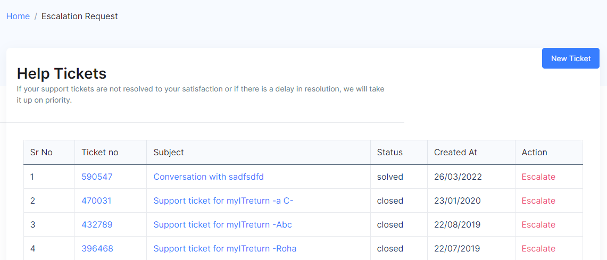
Task: Escalate ticket created on 22/08/2019
Action: (x=538, y=225)
